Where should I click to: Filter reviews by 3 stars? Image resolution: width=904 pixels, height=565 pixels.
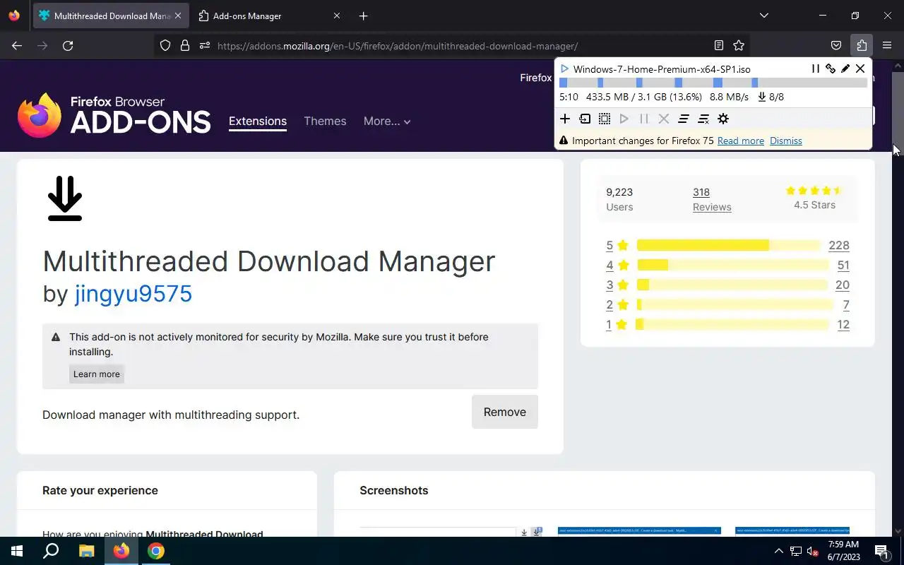click(x=617, y=285)
